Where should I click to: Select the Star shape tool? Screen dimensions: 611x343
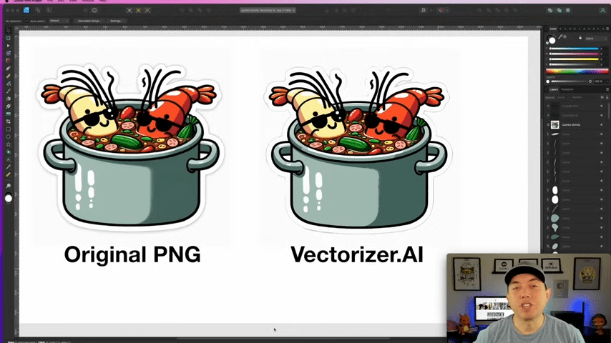[x=8, y=144]
